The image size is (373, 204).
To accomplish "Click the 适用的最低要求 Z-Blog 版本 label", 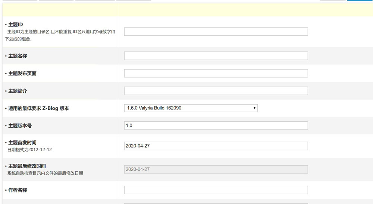I will coord(38,108).
